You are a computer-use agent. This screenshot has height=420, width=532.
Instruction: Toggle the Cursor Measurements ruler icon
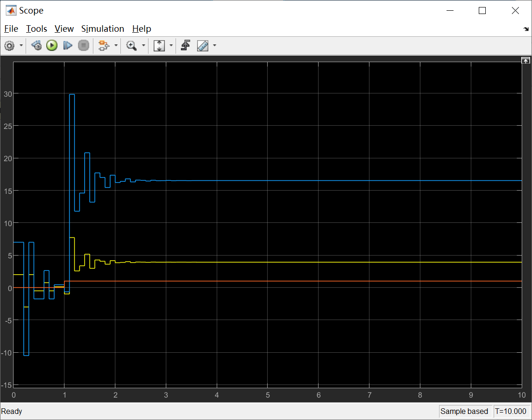tap(203, 45)
